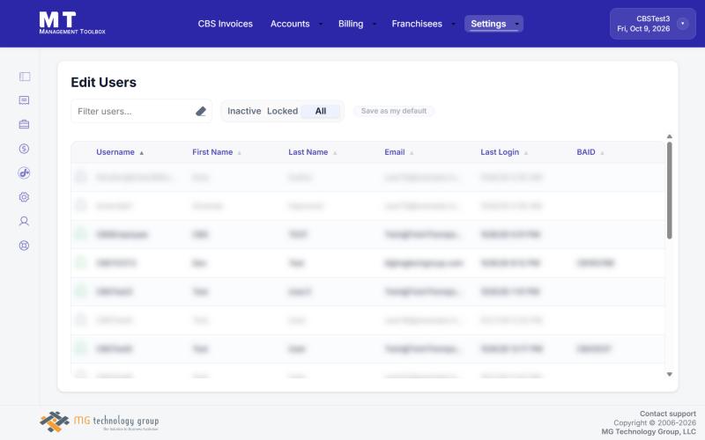
Task: Open the dollar coin billing sidebar icon
Action: coord(25,149)
